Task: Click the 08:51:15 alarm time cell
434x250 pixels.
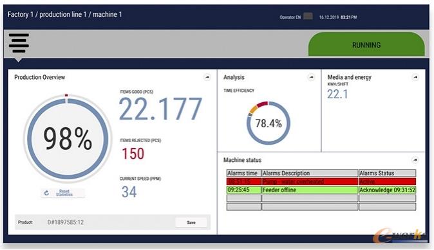Action: pyautogui.click(x=244, y=181)
